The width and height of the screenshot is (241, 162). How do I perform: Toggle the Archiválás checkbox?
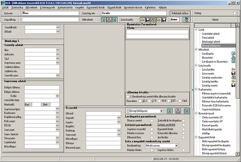[184, 137]
